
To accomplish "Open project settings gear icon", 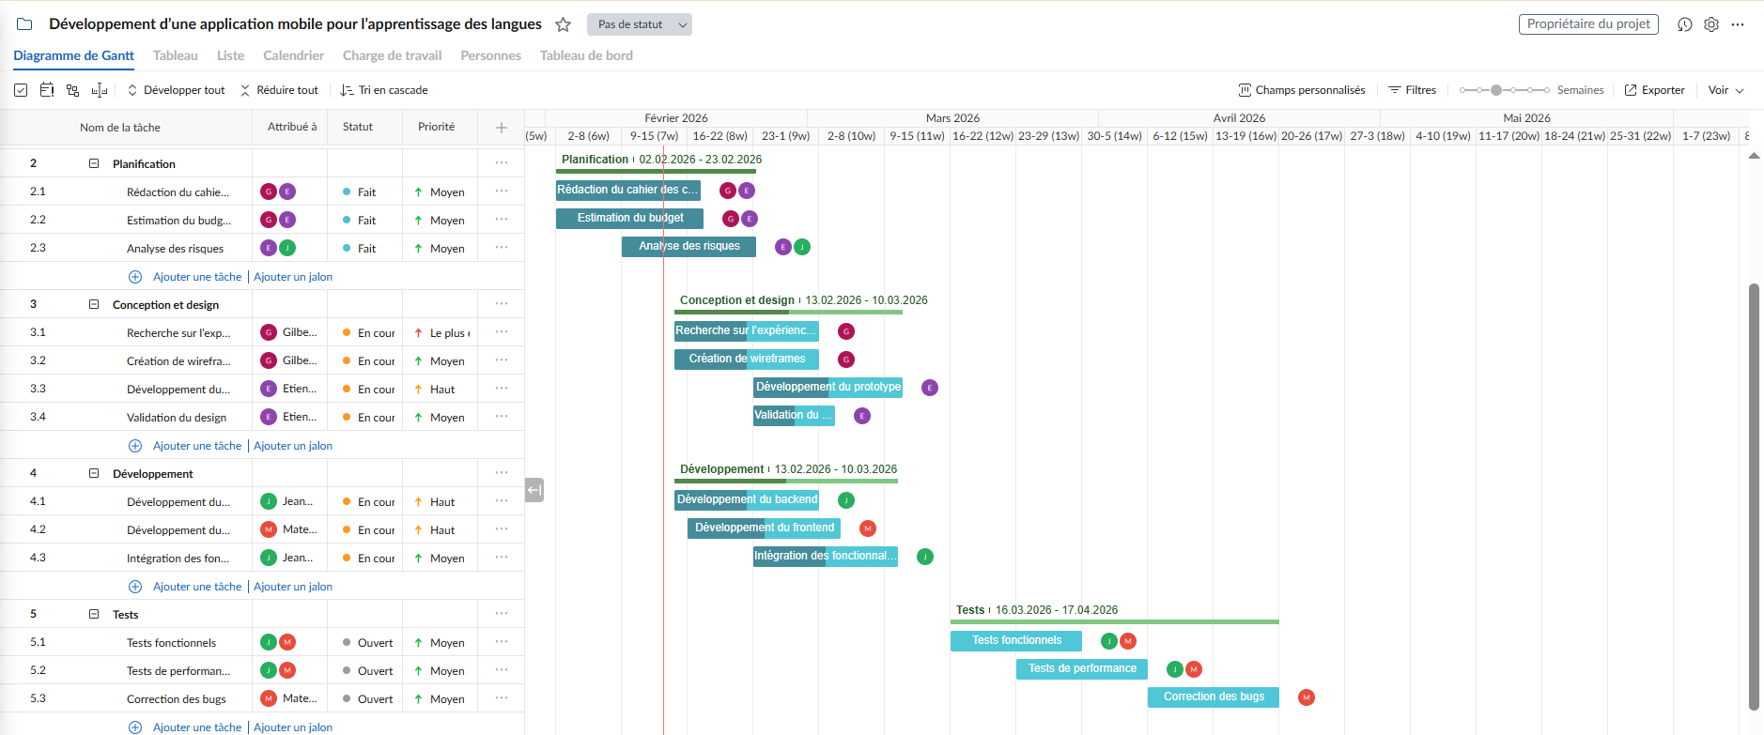I will (x=1711, y=24).
